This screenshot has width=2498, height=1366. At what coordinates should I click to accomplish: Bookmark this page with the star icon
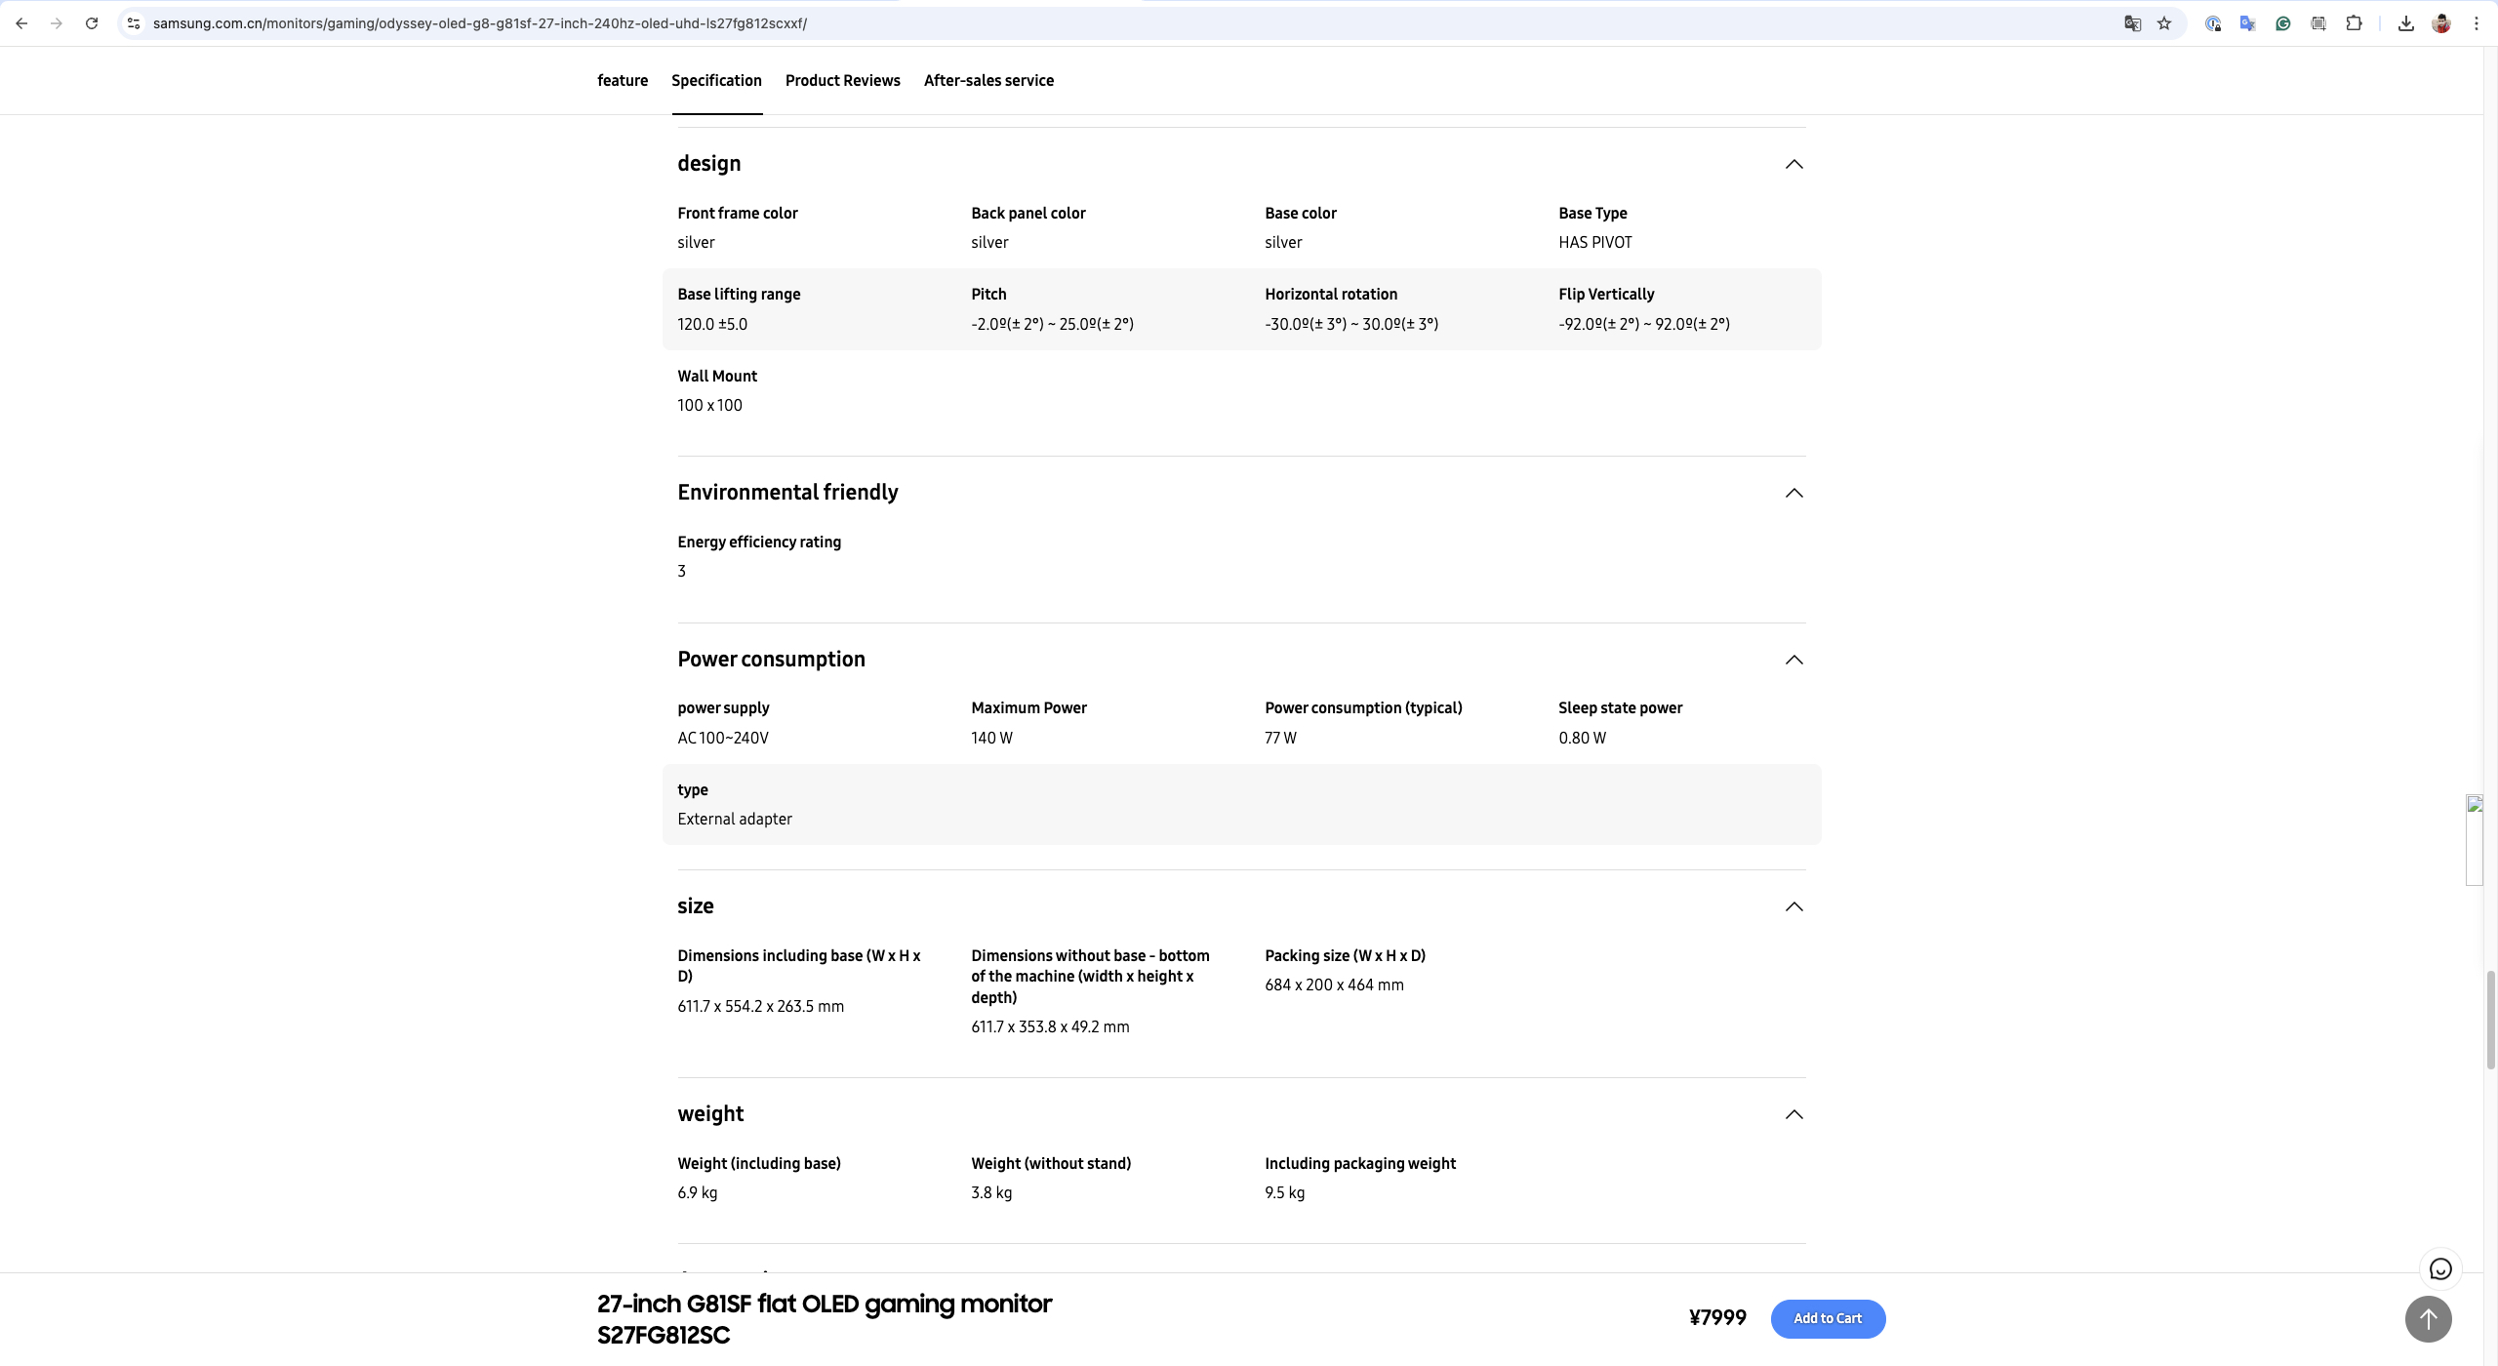coord(2164,23)
